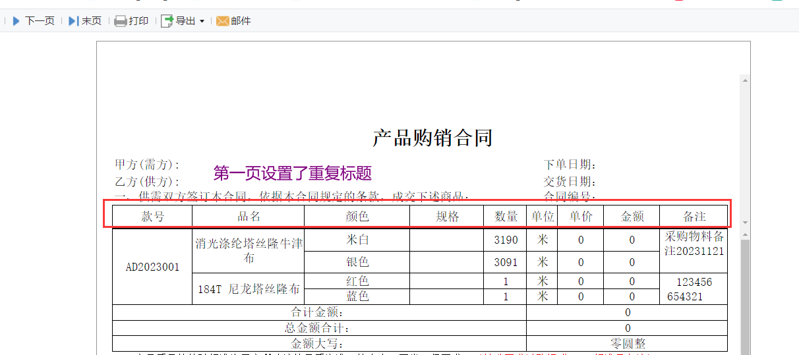
Task: Select the 邮件 toolbar label
Action: pos(241,21)
